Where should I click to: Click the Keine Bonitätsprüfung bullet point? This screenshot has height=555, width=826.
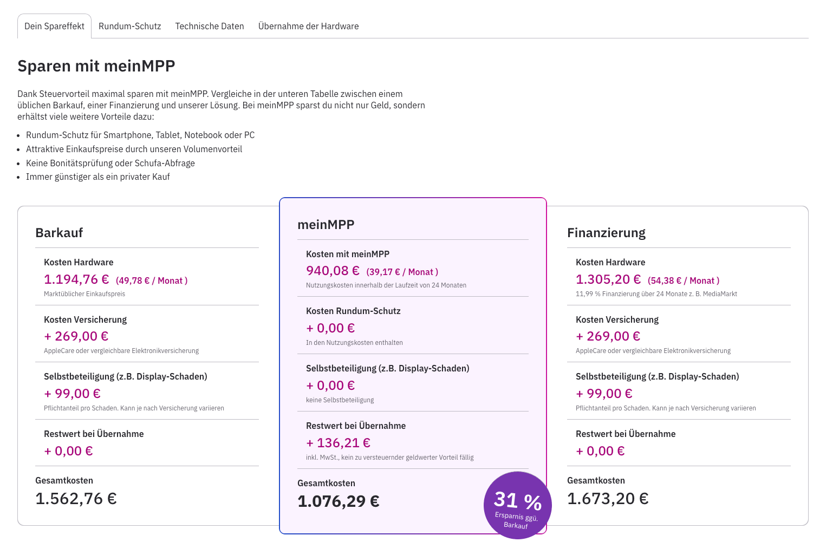point(110,163)
